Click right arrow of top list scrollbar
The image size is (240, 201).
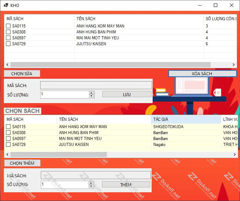click(x=234, y=64)
